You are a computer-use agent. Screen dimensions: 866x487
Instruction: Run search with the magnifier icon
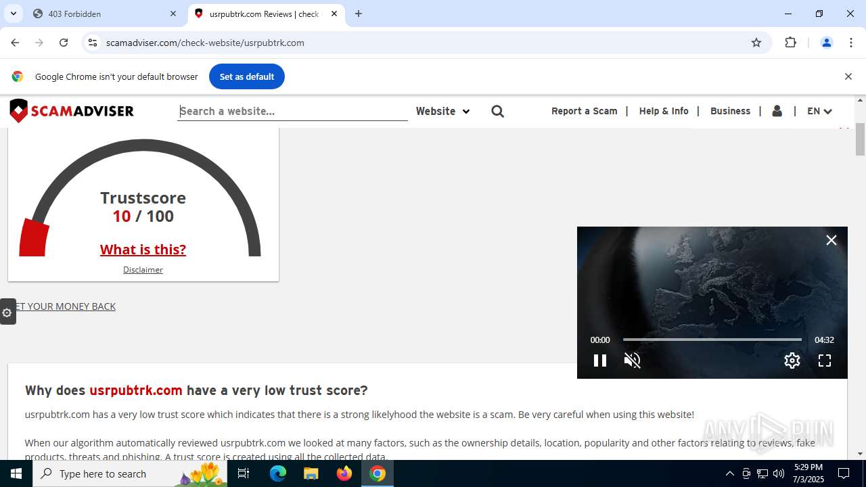[x=498, y=111]
